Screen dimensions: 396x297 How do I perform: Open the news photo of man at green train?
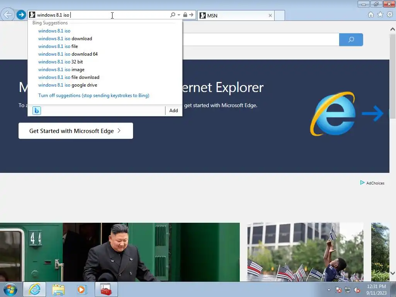point(120,252)
